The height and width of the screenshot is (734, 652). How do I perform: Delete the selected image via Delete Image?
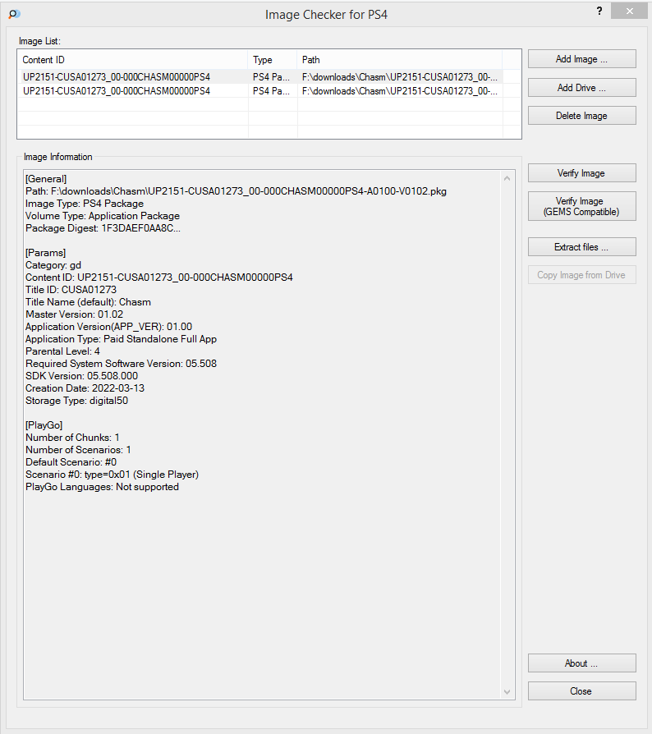click(x=582, y=116)
